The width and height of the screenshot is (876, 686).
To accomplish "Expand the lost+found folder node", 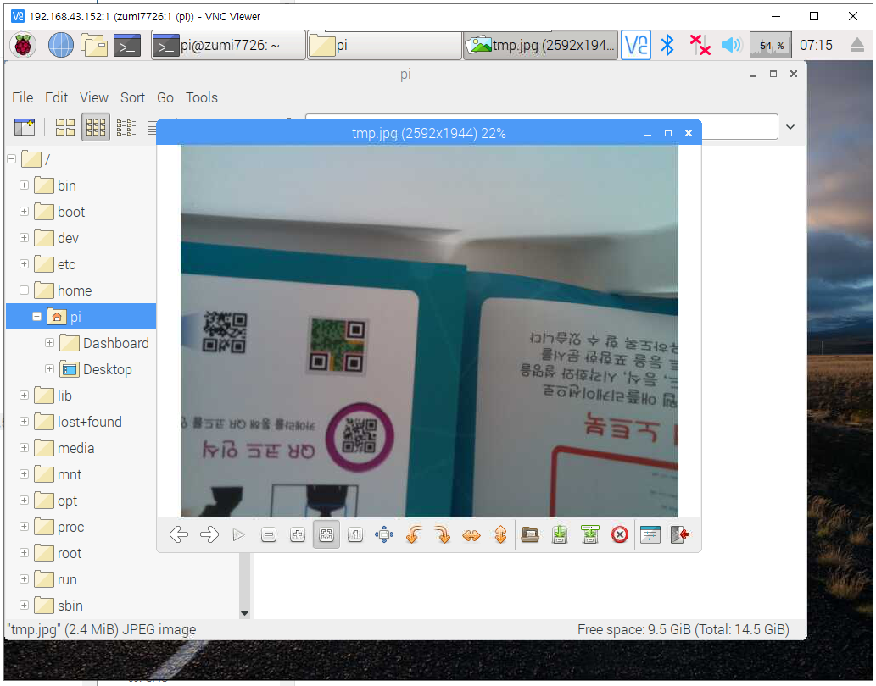I will [x=24, y=422].
